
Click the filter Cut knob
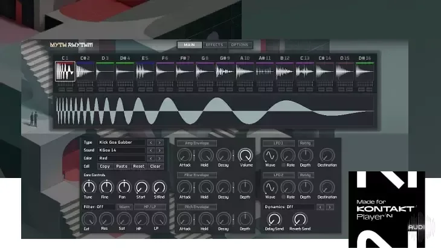(89, 219)
